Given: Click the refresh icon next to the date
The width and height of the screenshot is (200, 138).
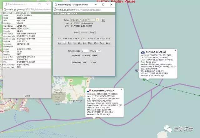Looking at the screenshot, I should tap(103, 20).
